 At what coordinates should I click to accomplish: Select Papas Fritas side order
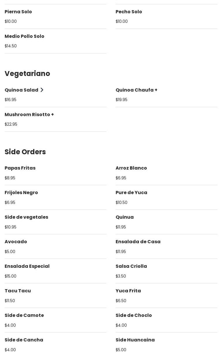coord(20,168)
